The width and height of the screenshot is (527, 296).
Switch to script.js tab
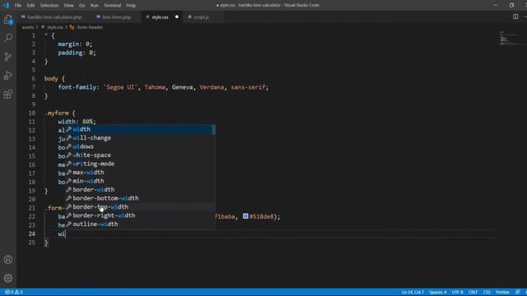coord(201,16)
